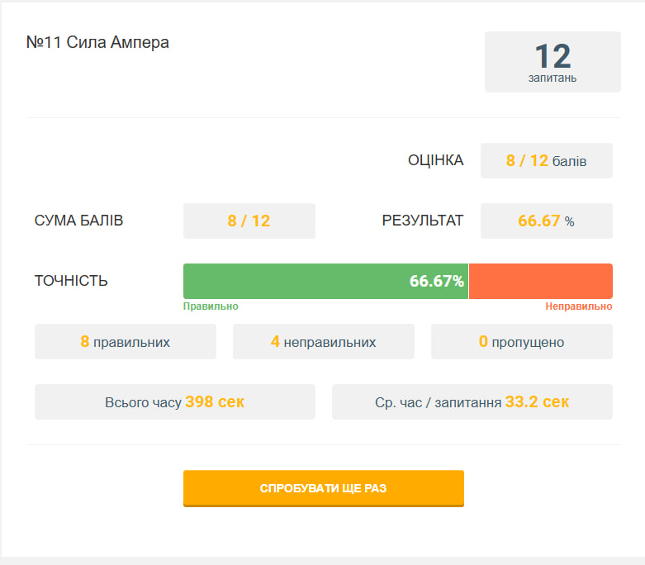This screenshot has width=645, height=565.
Task: Click the 'РЕЗУЛЬТАТ' label
Action: click(x=422, y=221)
